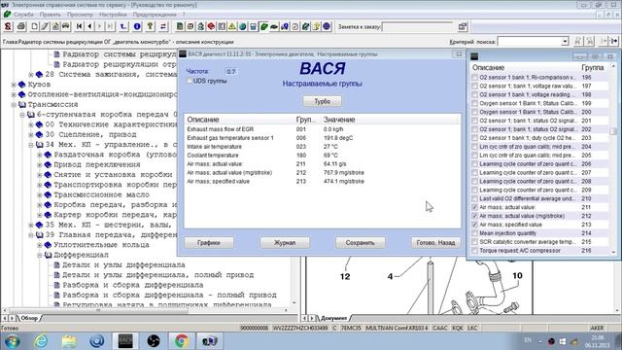Collapse the Трансмиссия tree node
622x350 pixels.
tap(14, 105)
